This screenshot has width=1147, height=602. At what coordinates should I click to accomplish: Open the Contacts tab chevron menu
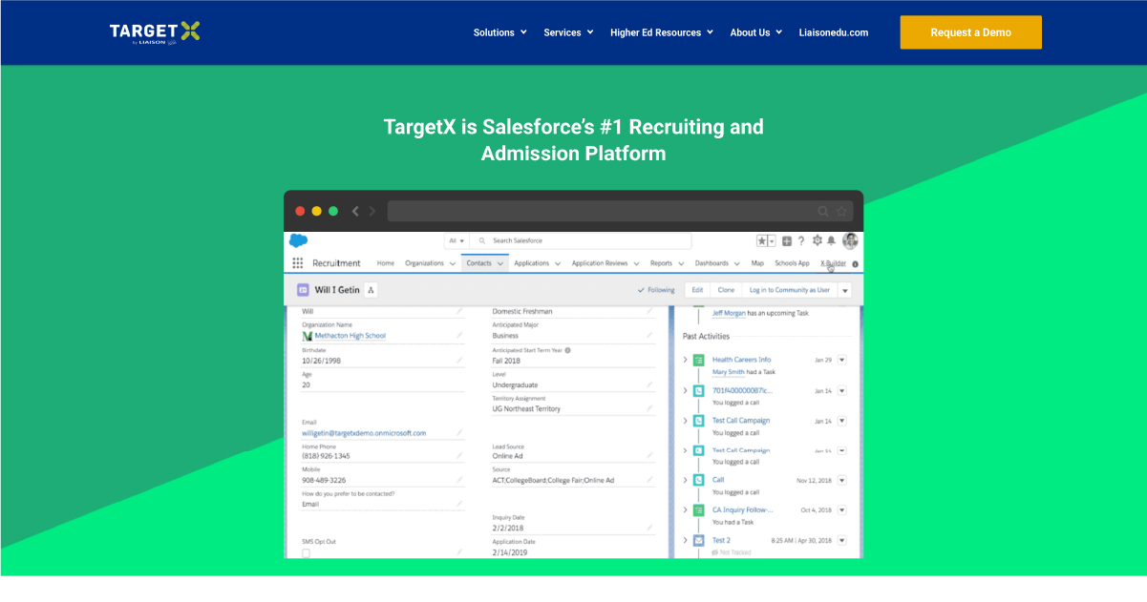pyautogui.click(x=500, y=264)
